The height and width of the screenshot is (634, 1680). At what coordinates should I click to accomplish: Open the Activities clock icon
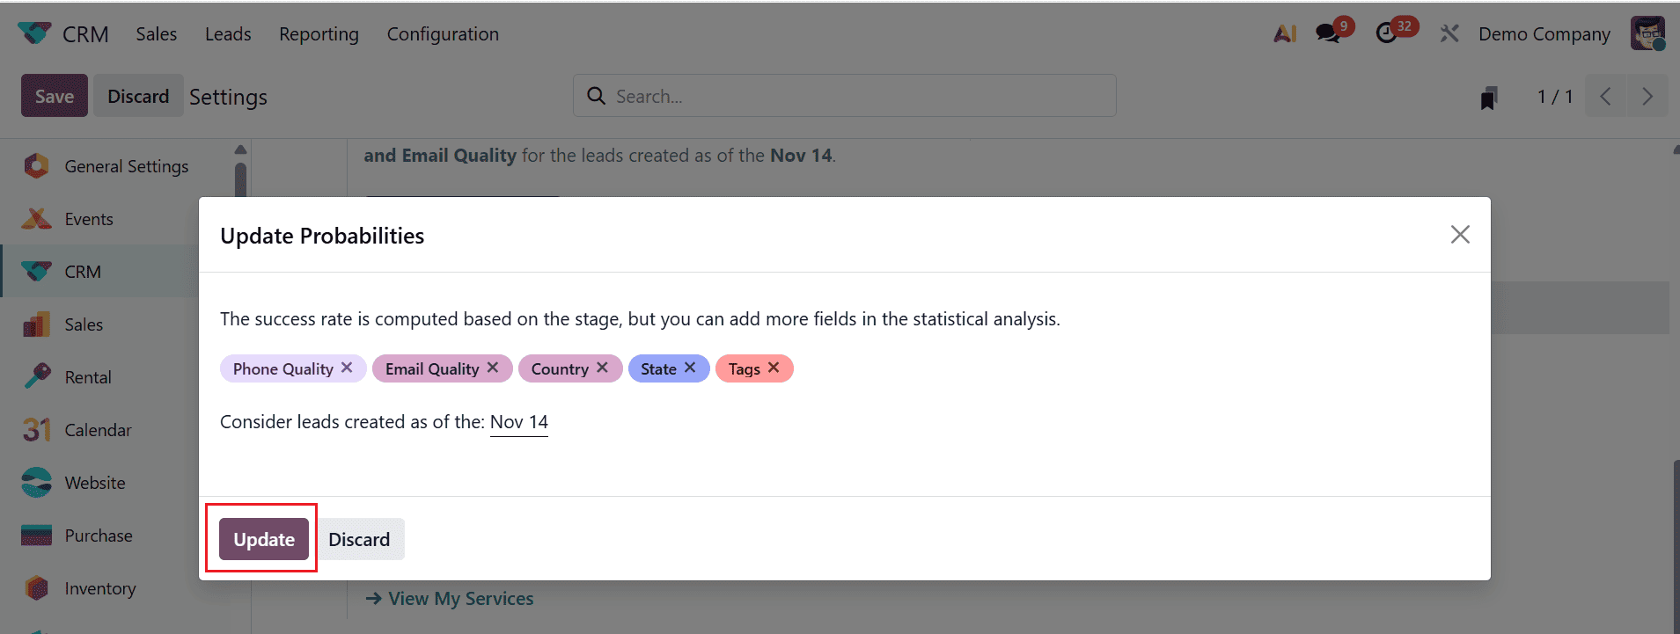(1389, 33)
